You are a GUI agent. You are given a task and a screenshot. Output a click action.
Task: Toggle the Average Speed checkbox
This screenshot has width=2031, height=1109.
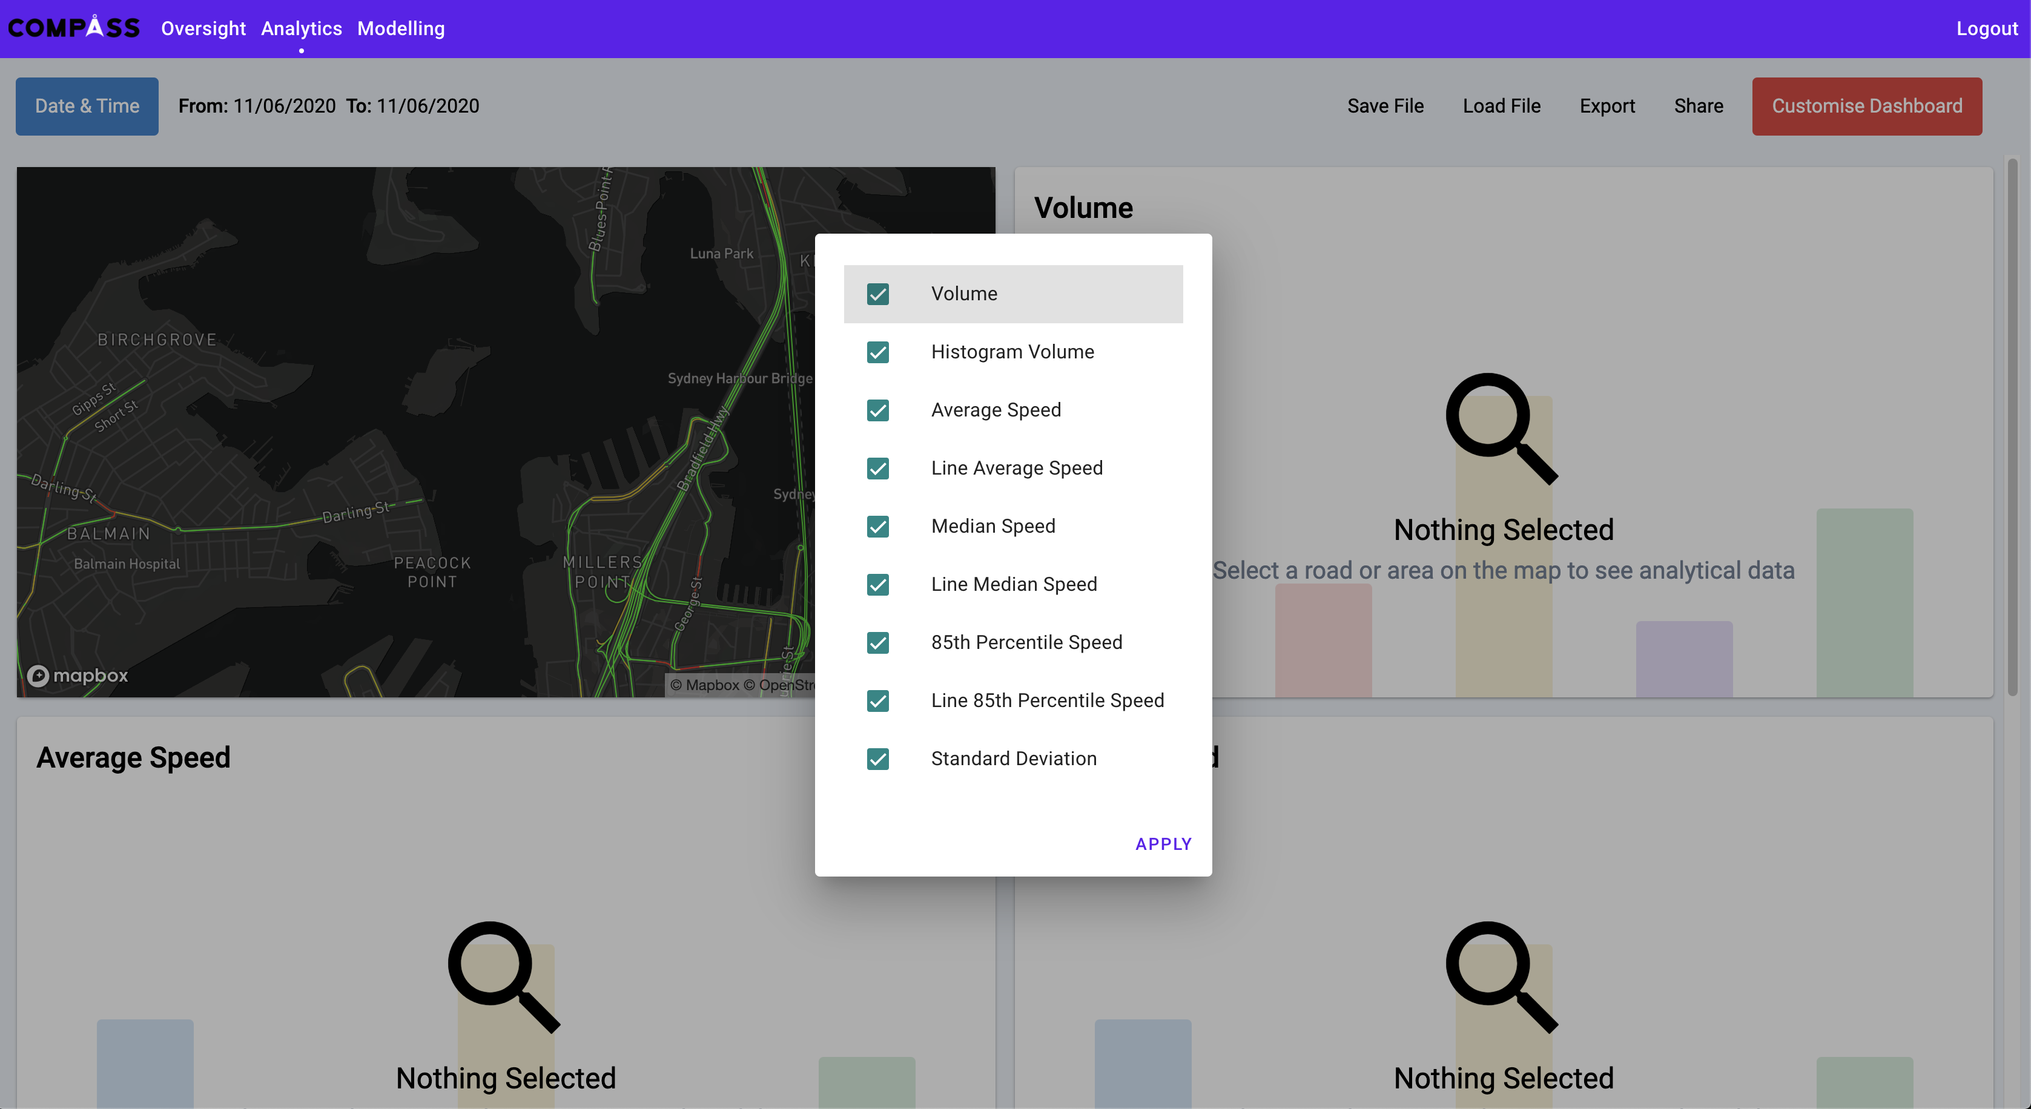point(877,410)
